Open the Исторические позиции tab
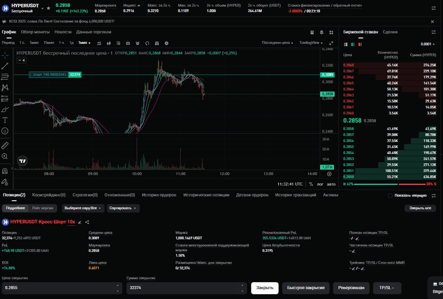 (x=206, y=195)
